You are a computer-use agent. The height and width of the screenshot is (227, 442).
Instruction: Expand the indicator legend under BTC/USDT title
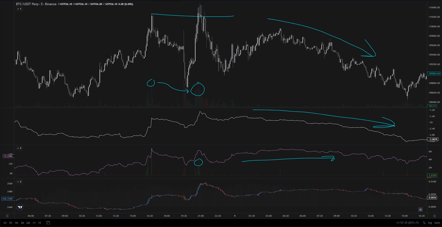click(x=19, y=8)
